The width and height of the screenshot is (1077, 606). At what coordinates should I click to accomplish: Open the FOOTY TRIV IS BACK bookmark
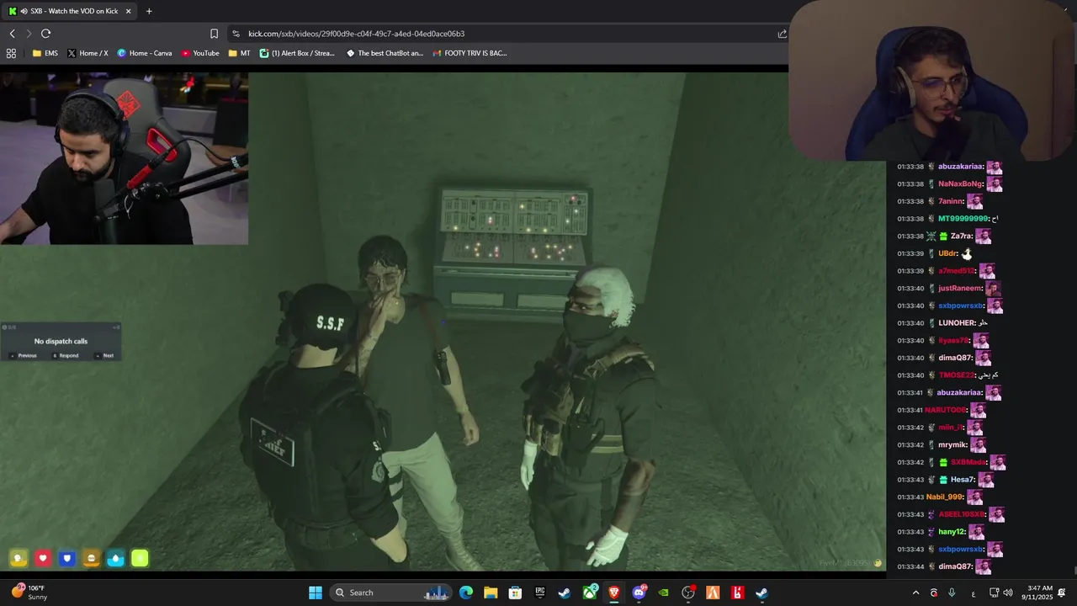point(470,53)
